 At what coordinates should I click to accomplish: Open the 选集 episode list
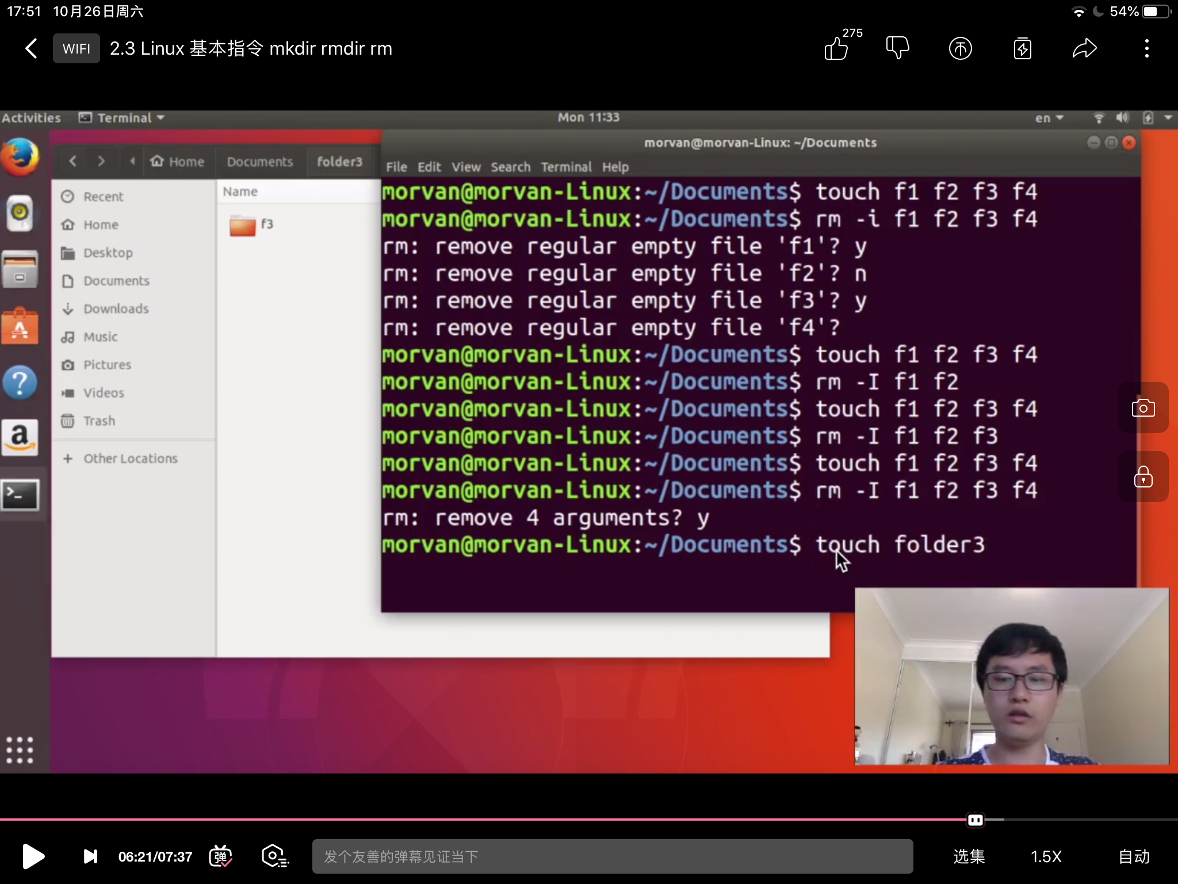[969, 856]
